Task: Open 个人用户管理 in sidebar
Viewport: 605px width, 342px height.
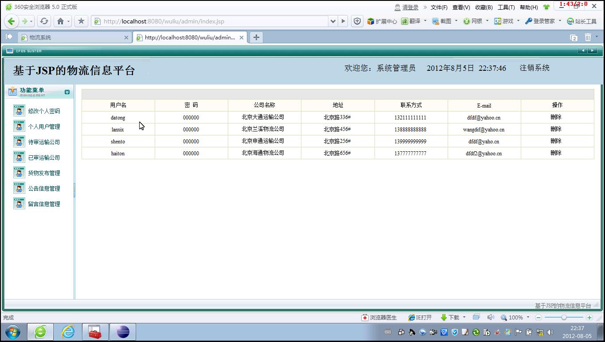Action: (44, 127)
